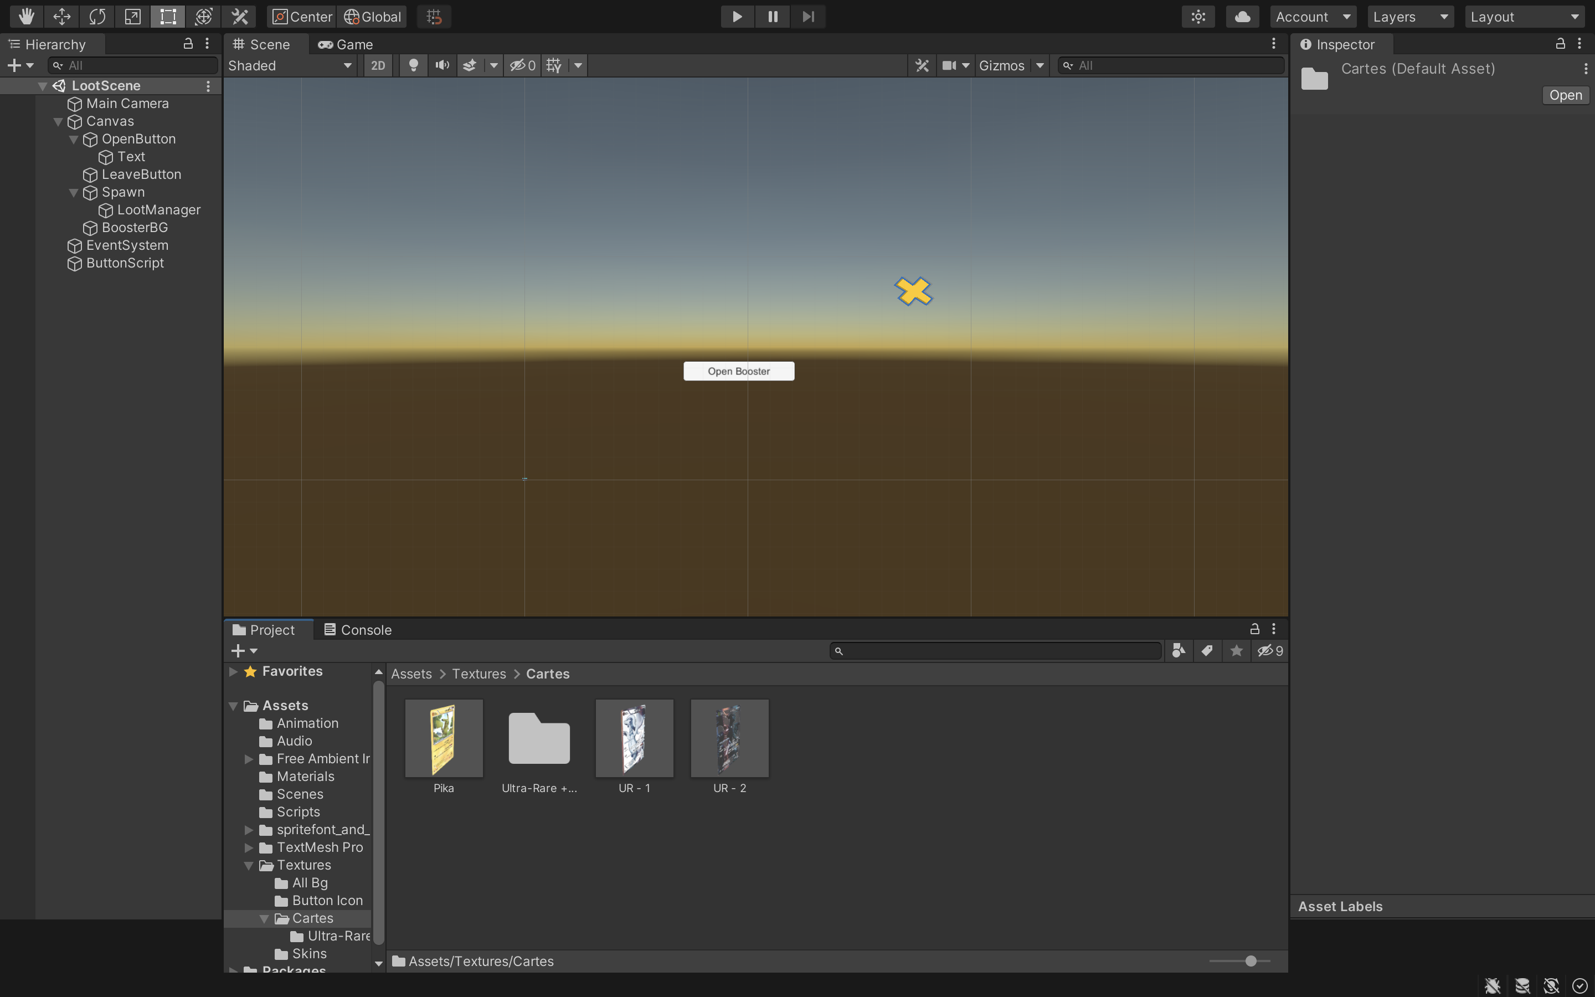Expand the TextMesh Pro folder
The width and height of the screenshot is (1595, 997).
249,847
